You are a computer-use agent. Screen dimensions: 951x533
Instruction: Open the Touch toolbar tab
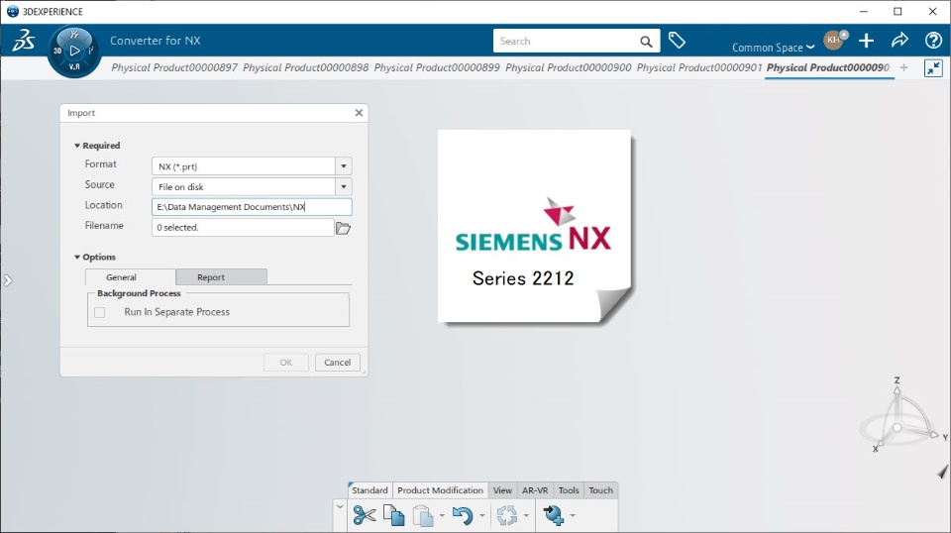point(600,490)
